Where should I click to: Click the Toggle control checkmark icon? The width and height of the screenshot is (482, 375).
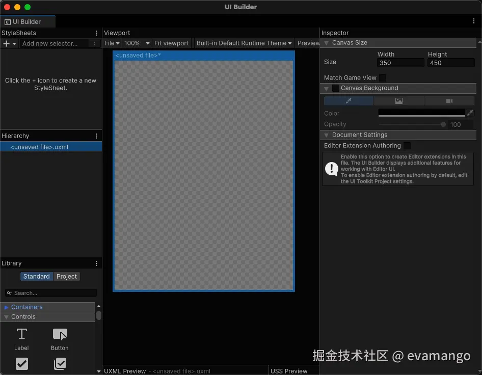click(22, 364)
